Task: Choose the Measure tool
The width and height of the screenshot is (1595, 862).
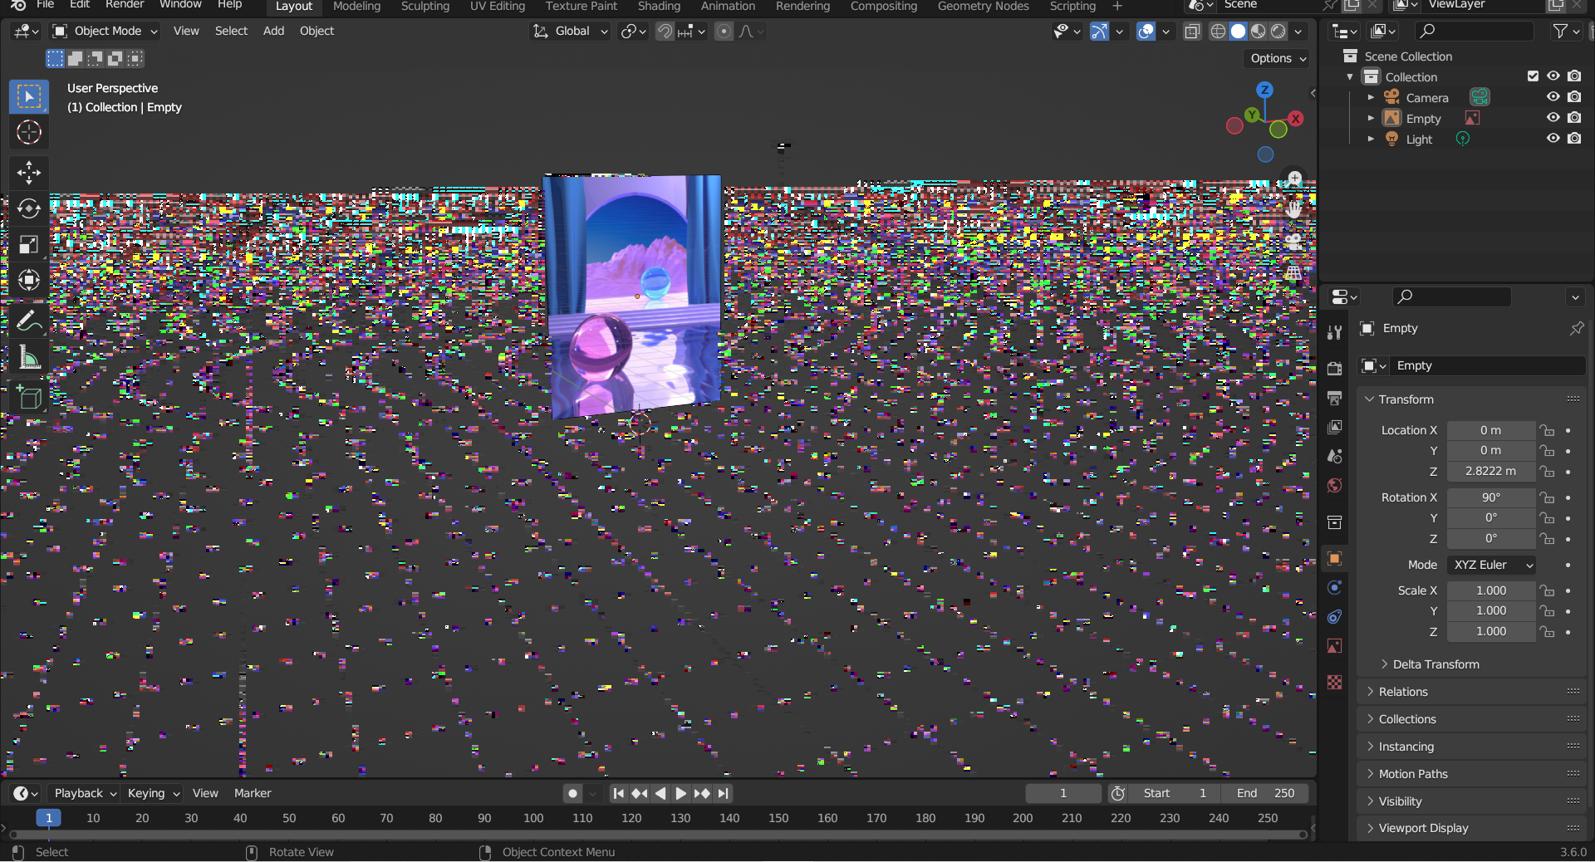Action: tap(29, 357)
